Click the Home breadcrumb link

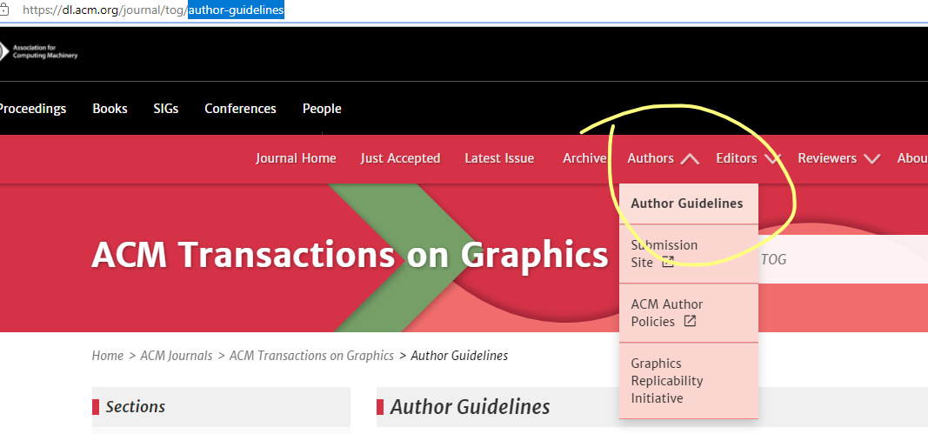108,355
